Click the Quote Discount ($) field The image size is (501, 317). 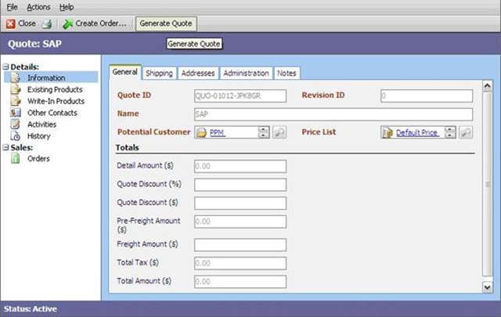(240, 204)
